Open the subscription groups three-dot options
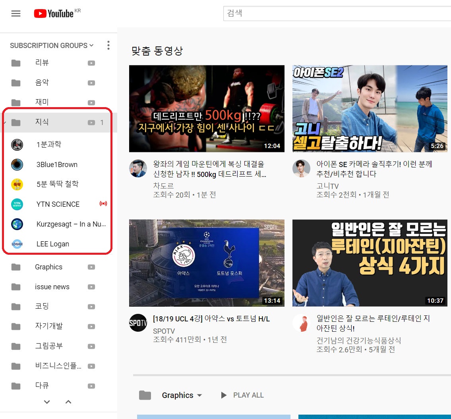The image size is (451, 419). (108, 45)
